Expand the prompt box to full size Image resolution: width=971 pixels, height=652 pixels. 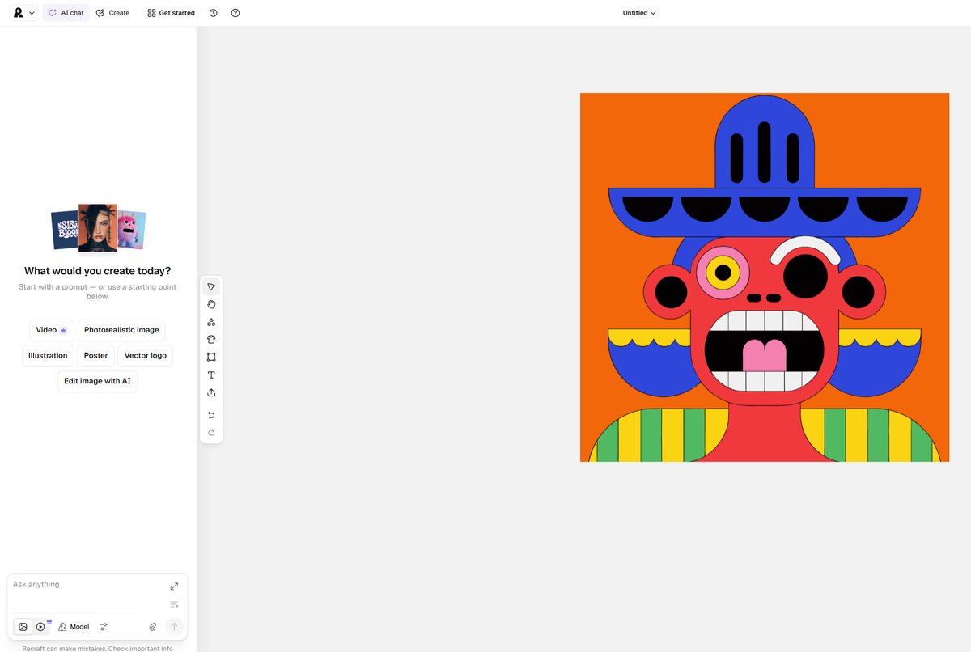(x=174, y=586)
